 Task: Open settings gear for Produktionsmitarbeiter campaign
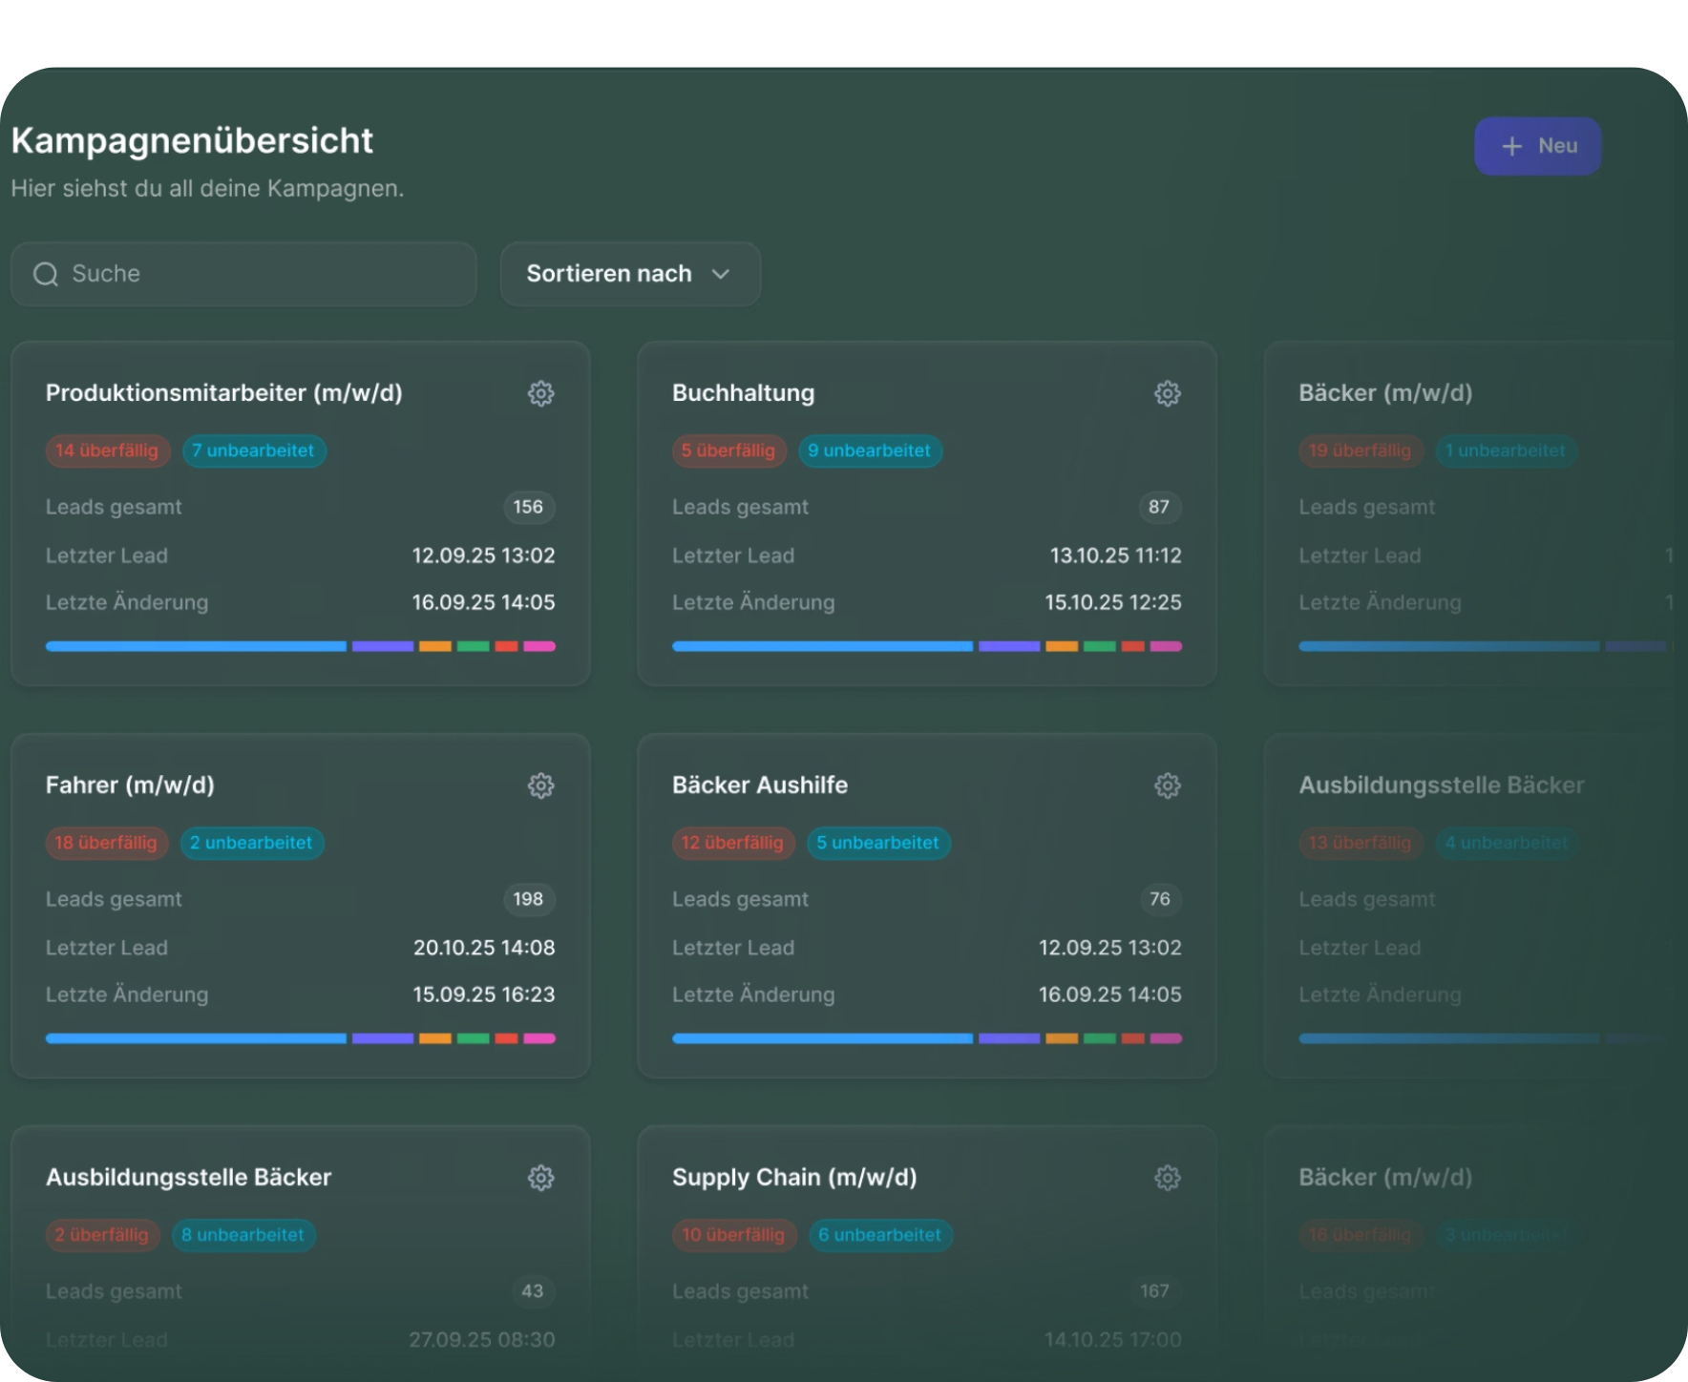pyautogui.click(x=540, y=393)
